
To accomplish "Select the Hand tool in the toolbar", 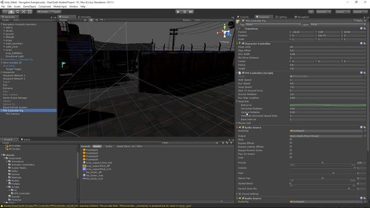I will pyautogui.click(x=5, y=12).
